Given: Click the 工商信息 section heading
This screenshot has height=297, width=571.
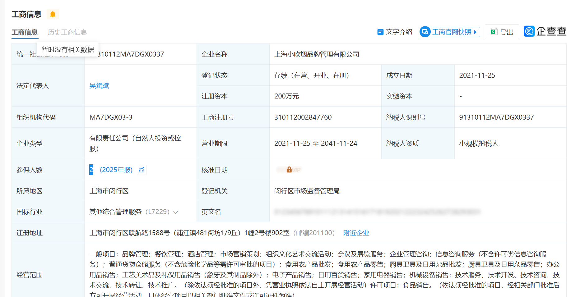Looking at the screenshot, I should tap(26, 14).
